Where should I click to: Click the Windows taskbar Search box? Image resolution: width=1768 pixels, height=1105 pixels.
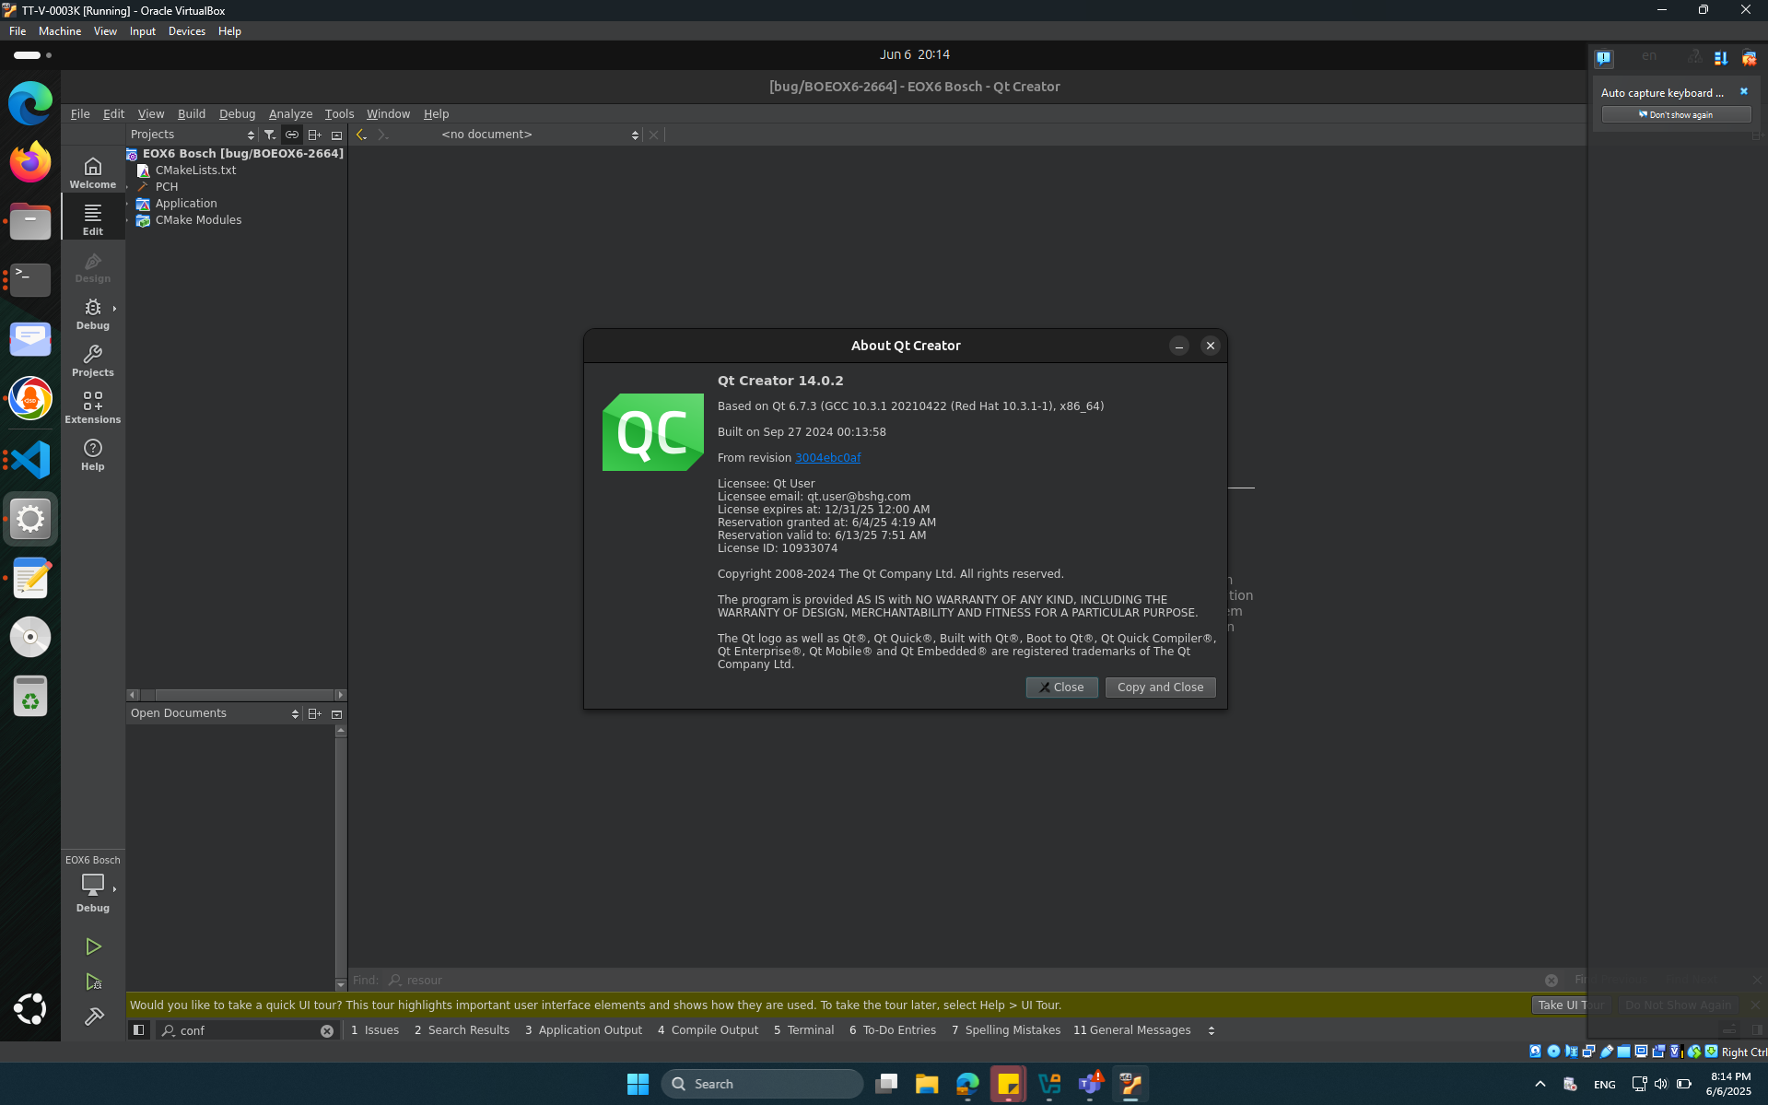click(x=761, y=1084)
